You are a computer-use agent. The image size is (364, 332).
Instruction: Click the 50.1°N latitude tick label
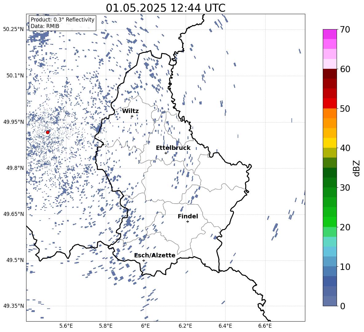point(15,76)
